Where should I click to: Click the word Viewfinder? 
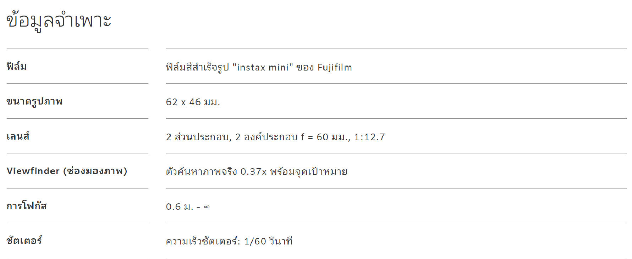point(33,171)
